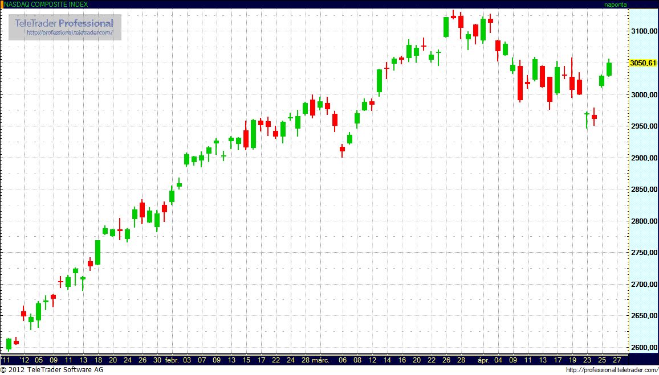Click the 18 date label on the time axis
The height and width of the screenshot is (375, 659).
tap(98, 360)
